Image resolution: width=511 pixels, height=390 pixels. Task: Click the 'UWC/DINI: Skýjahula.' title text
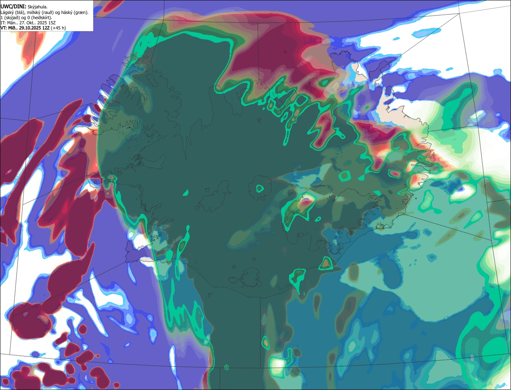[x=24, y=7]
